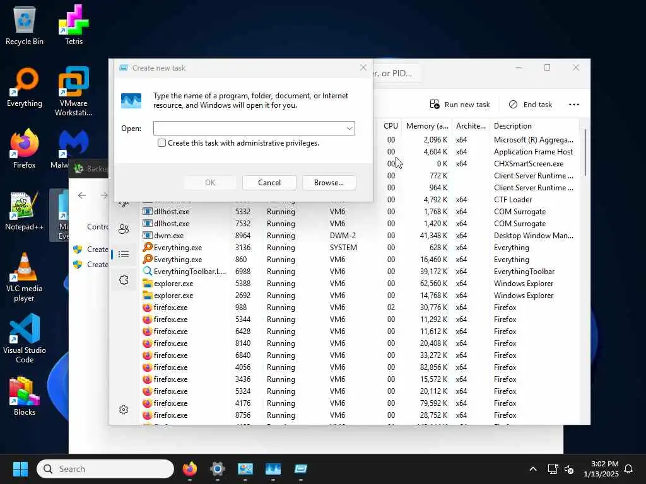Select explorer.exe row with PID 5388

358,283
